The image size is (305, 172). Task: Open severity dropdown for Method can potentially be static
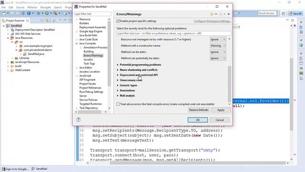pos(218,58)
